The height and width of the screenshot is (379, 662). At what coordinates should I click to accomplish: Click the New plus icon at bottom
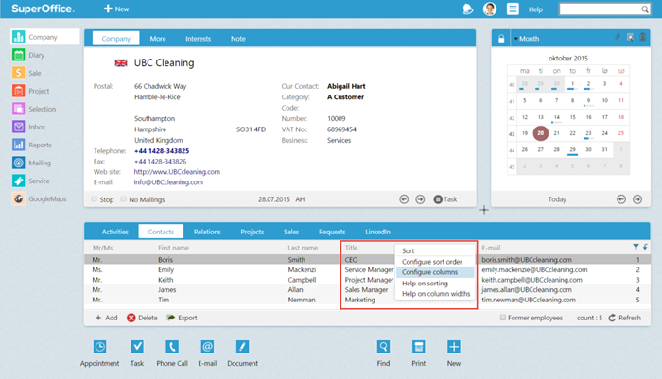[x=454, y=347]
